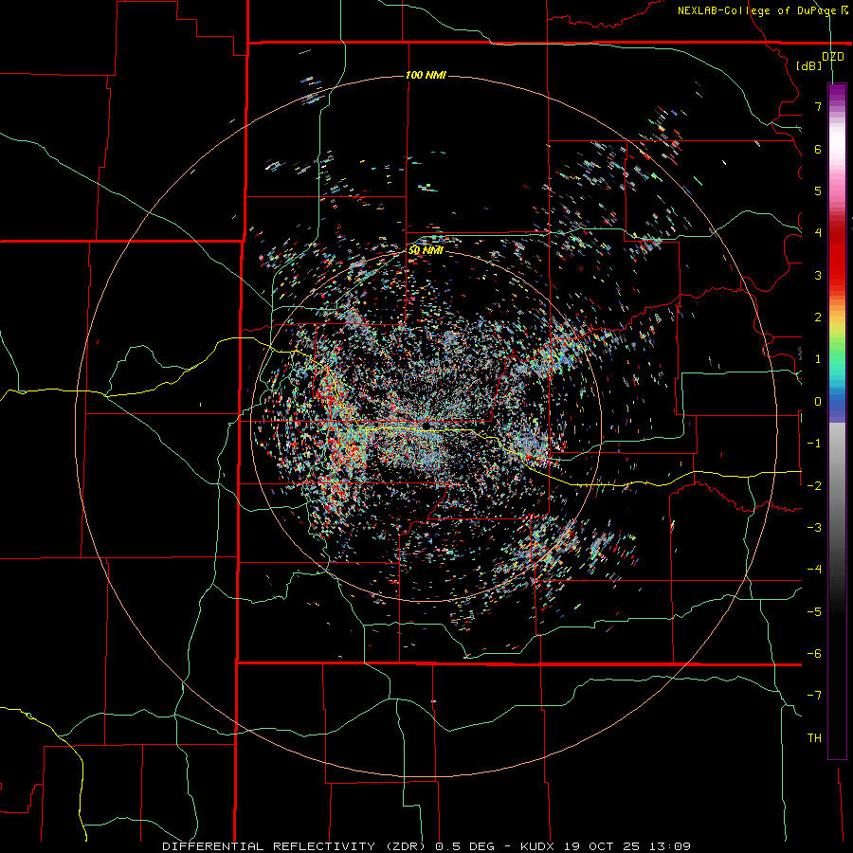Click the -7 value on the scale
Viewport: 853px width, 853px height.
tap(814, 696)
